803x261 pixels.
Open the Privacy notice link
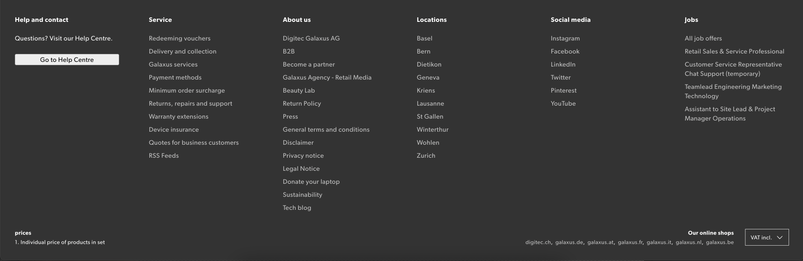(303, 155)
